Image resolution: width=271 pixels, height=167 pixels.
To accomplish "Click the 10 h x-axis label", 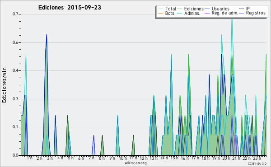I will pyautogui.click(x=123, y=158).
